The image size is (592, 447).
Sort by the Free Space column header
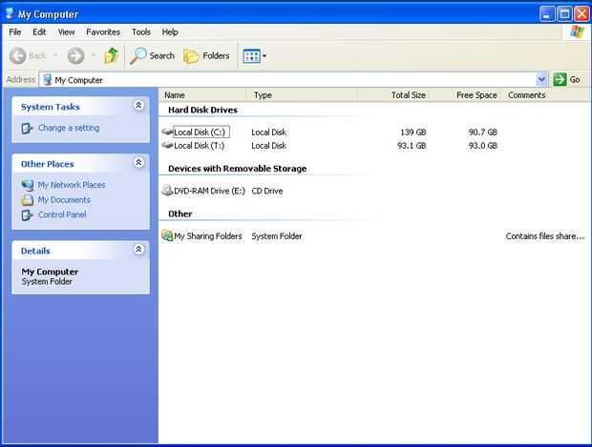[x=466, y=95]
